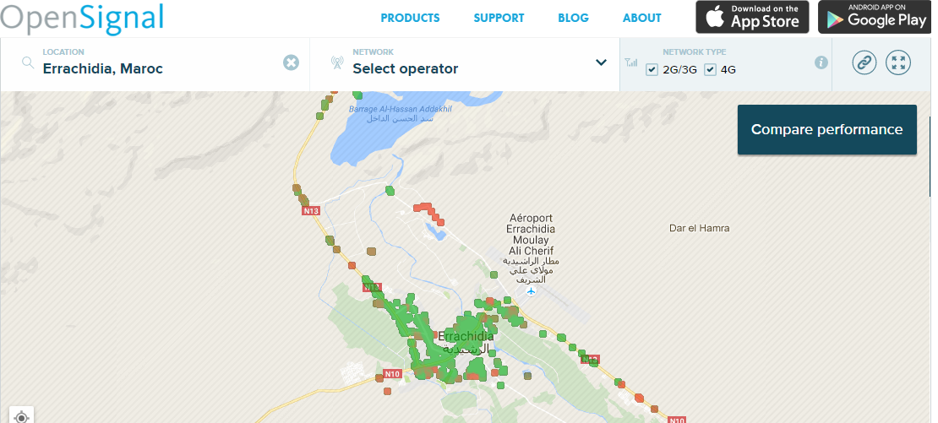Clear the location search field
The image size is (938, 423).
pyautogui.click(x=291, y=62)
